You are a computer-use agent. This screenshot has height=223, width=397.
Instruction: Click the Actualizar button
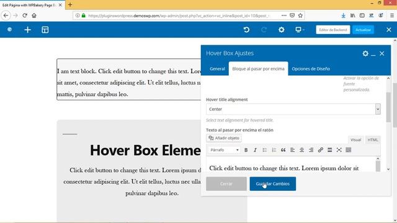363,30
